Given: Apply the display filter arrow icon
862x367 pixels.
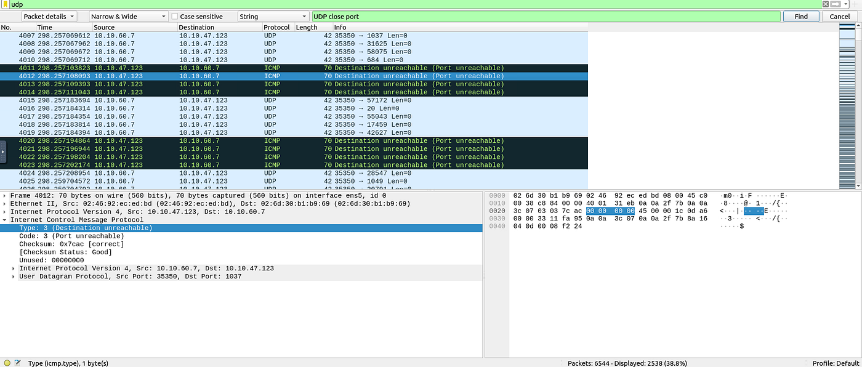Looking at the screenshot, I should 836,4.
